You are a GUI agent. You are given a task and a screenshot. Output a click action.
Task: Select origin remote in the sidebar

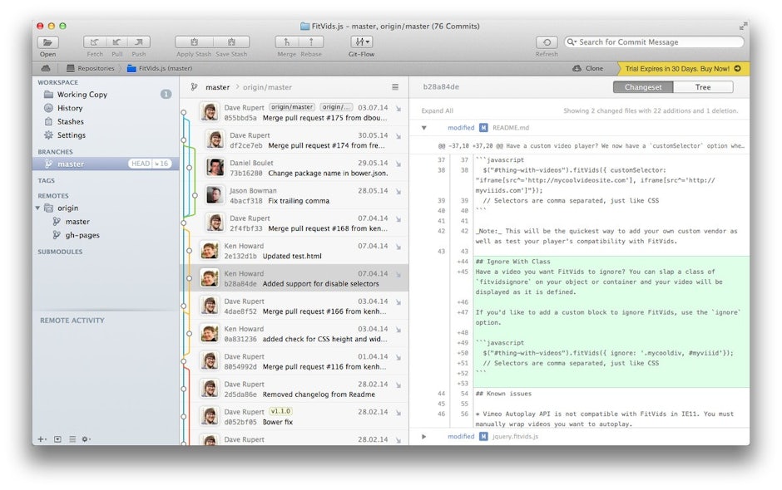(x=68, y=208)
